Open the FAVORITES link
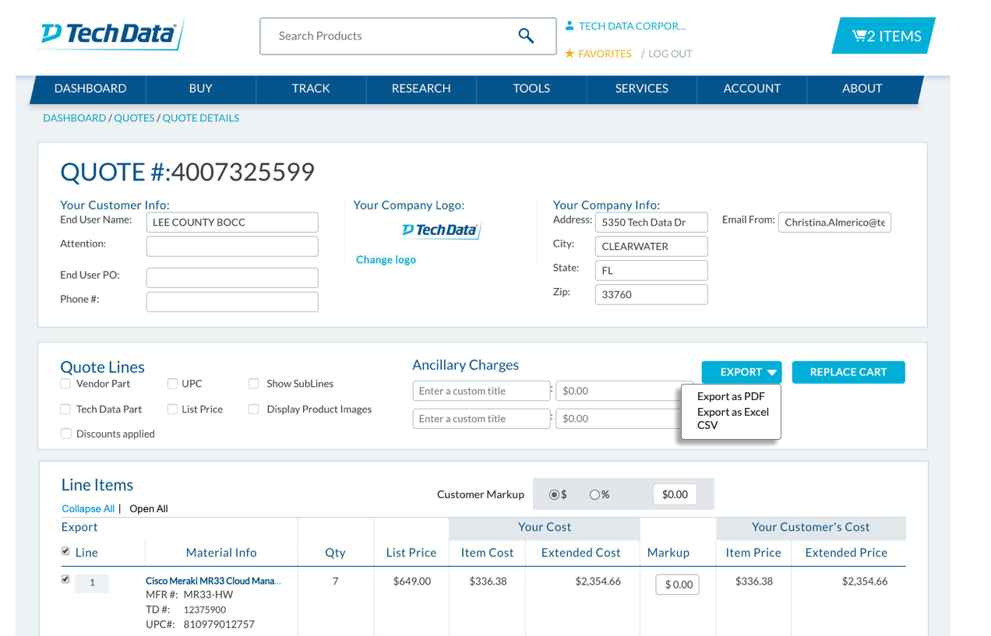The width and height of the screenshot is (991, 636). click(605, 54)
